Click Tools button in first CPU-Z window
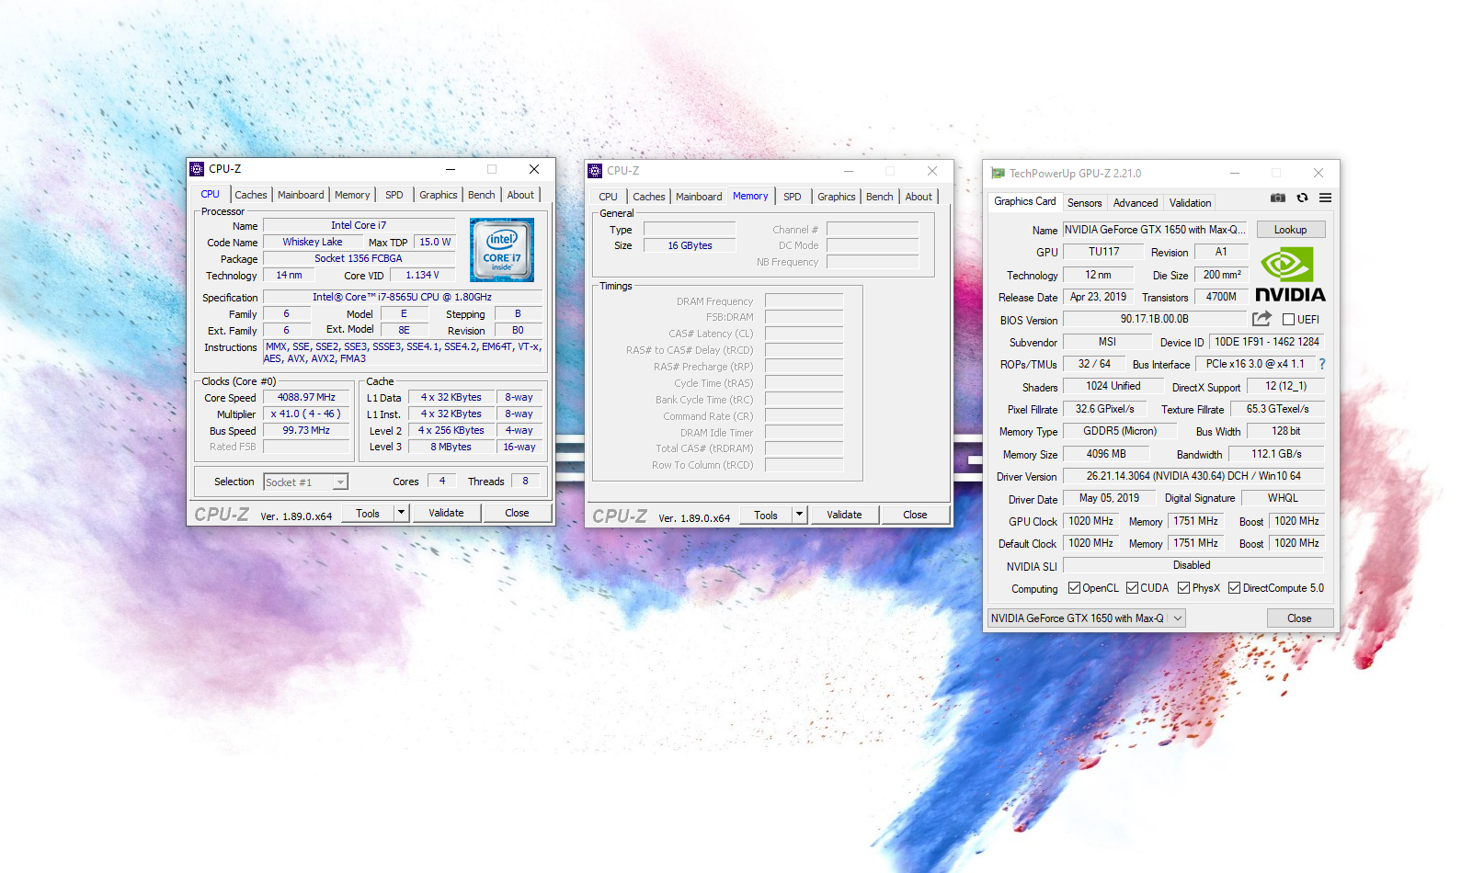Screen dimensions: 1484x873 click(368, 513)
